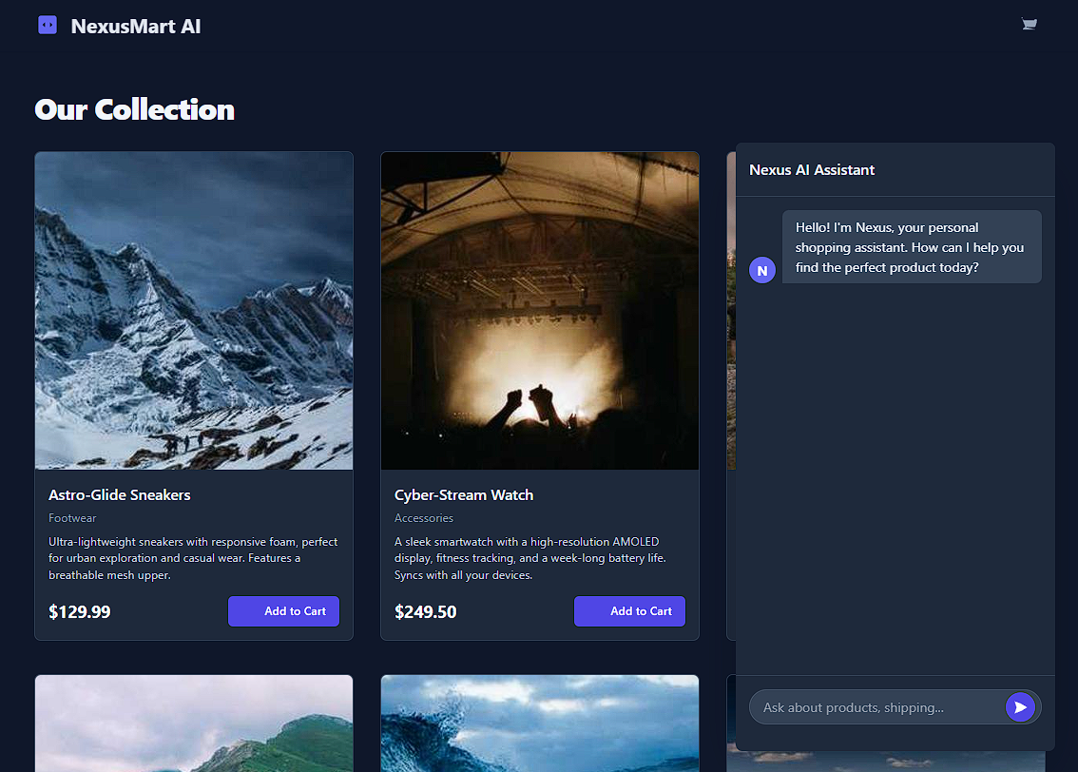Click the Footwear category label

tap(72, 518)
